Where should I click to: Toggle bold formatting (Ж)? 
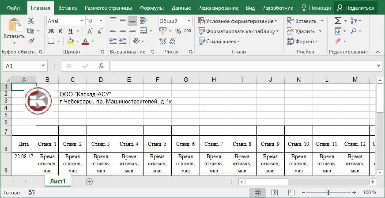(x=51, y=31)
